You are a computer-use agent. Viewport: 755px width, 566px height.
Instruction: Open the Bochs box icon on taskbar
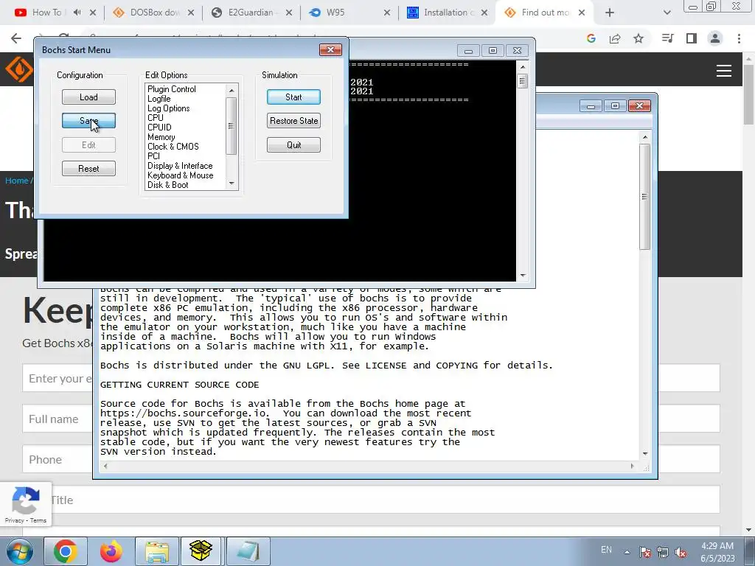point(201,551)
